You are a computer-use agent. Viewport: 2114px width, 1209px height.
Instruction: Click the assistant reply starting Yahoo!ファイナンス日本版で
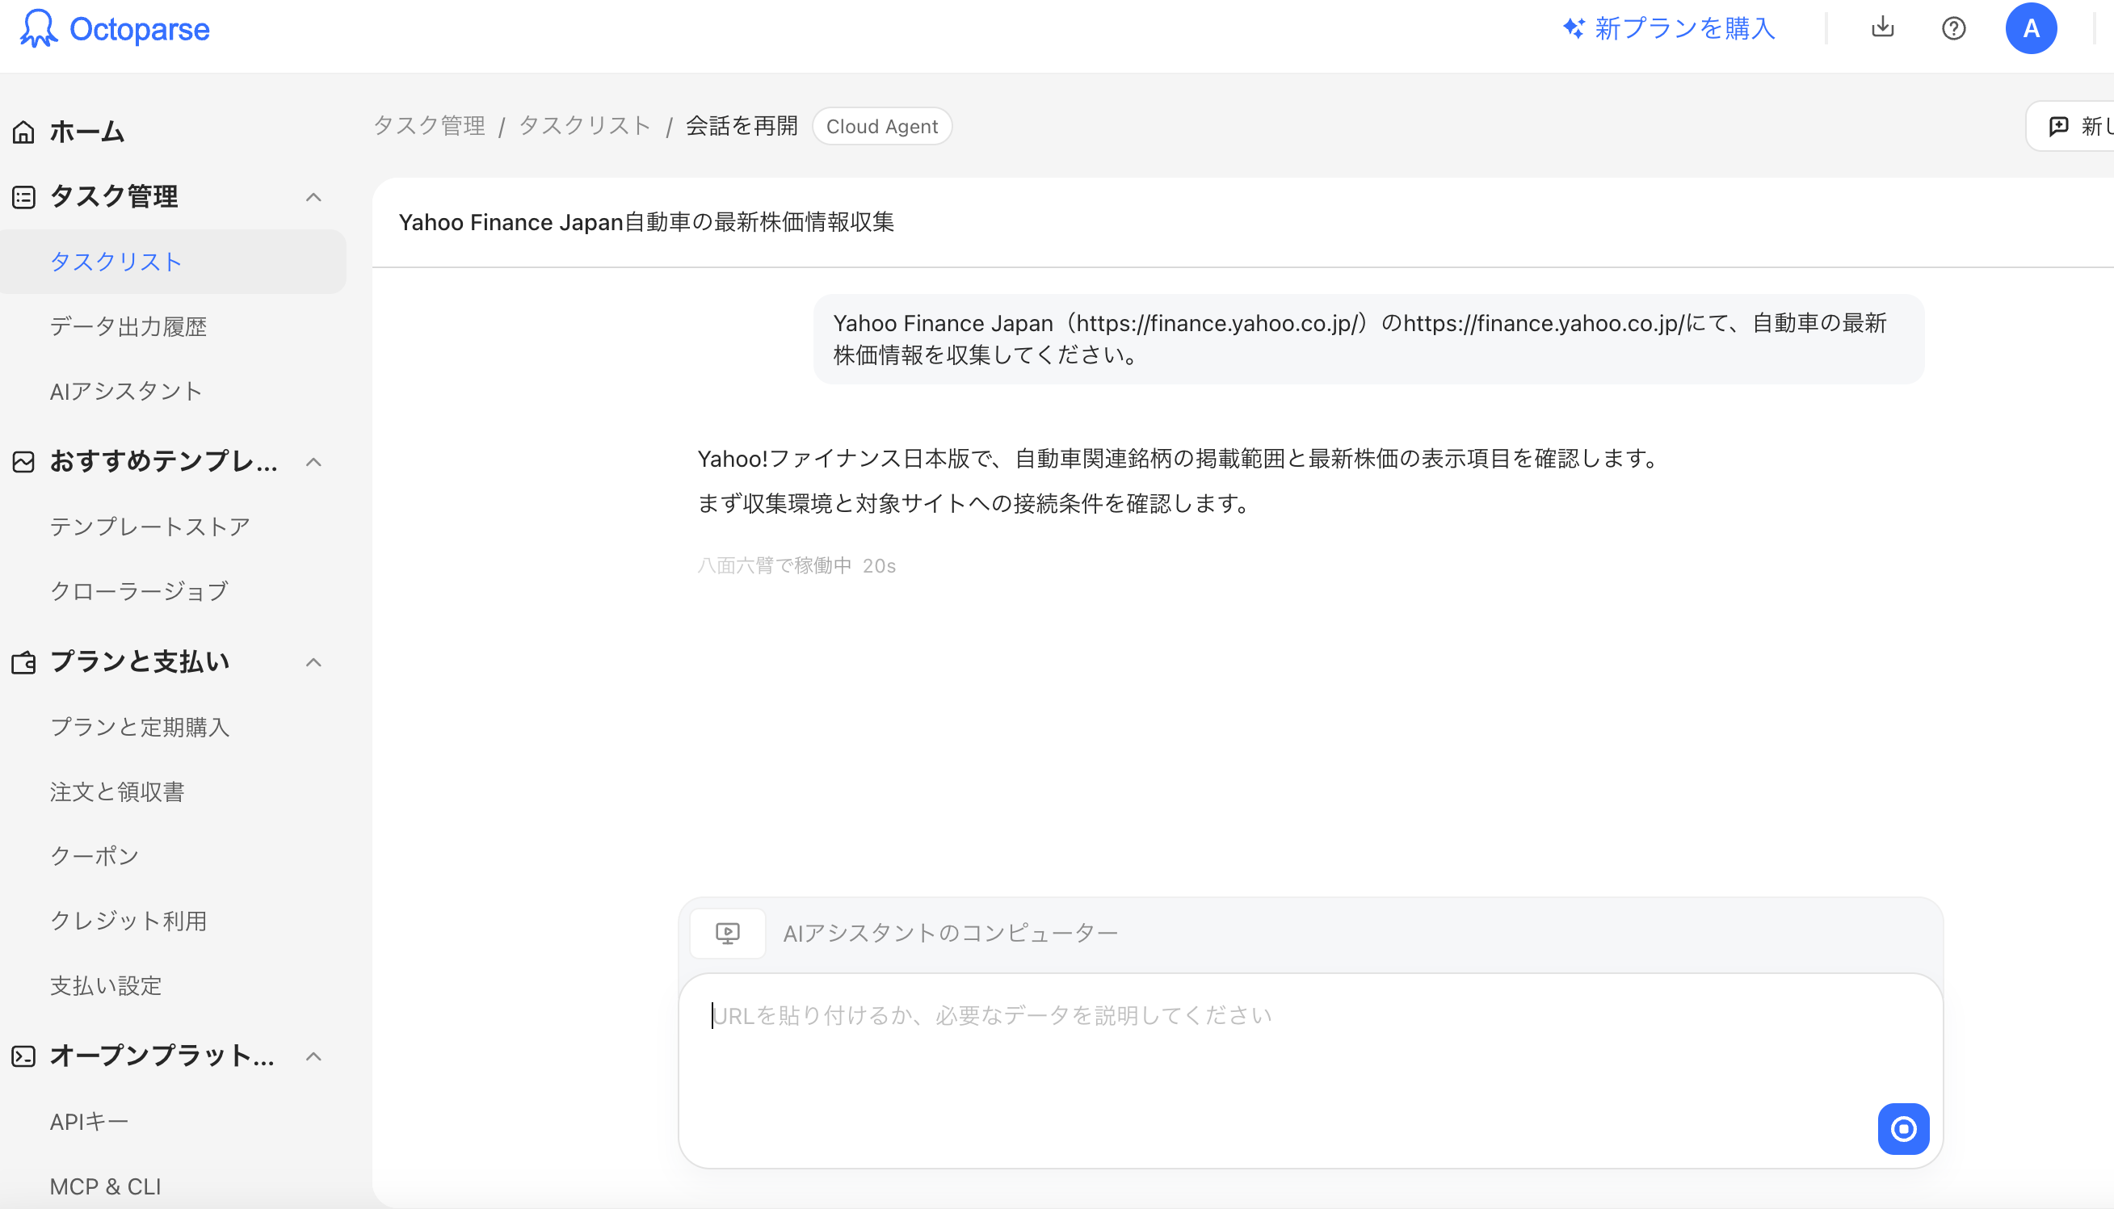click(1180, 459)
